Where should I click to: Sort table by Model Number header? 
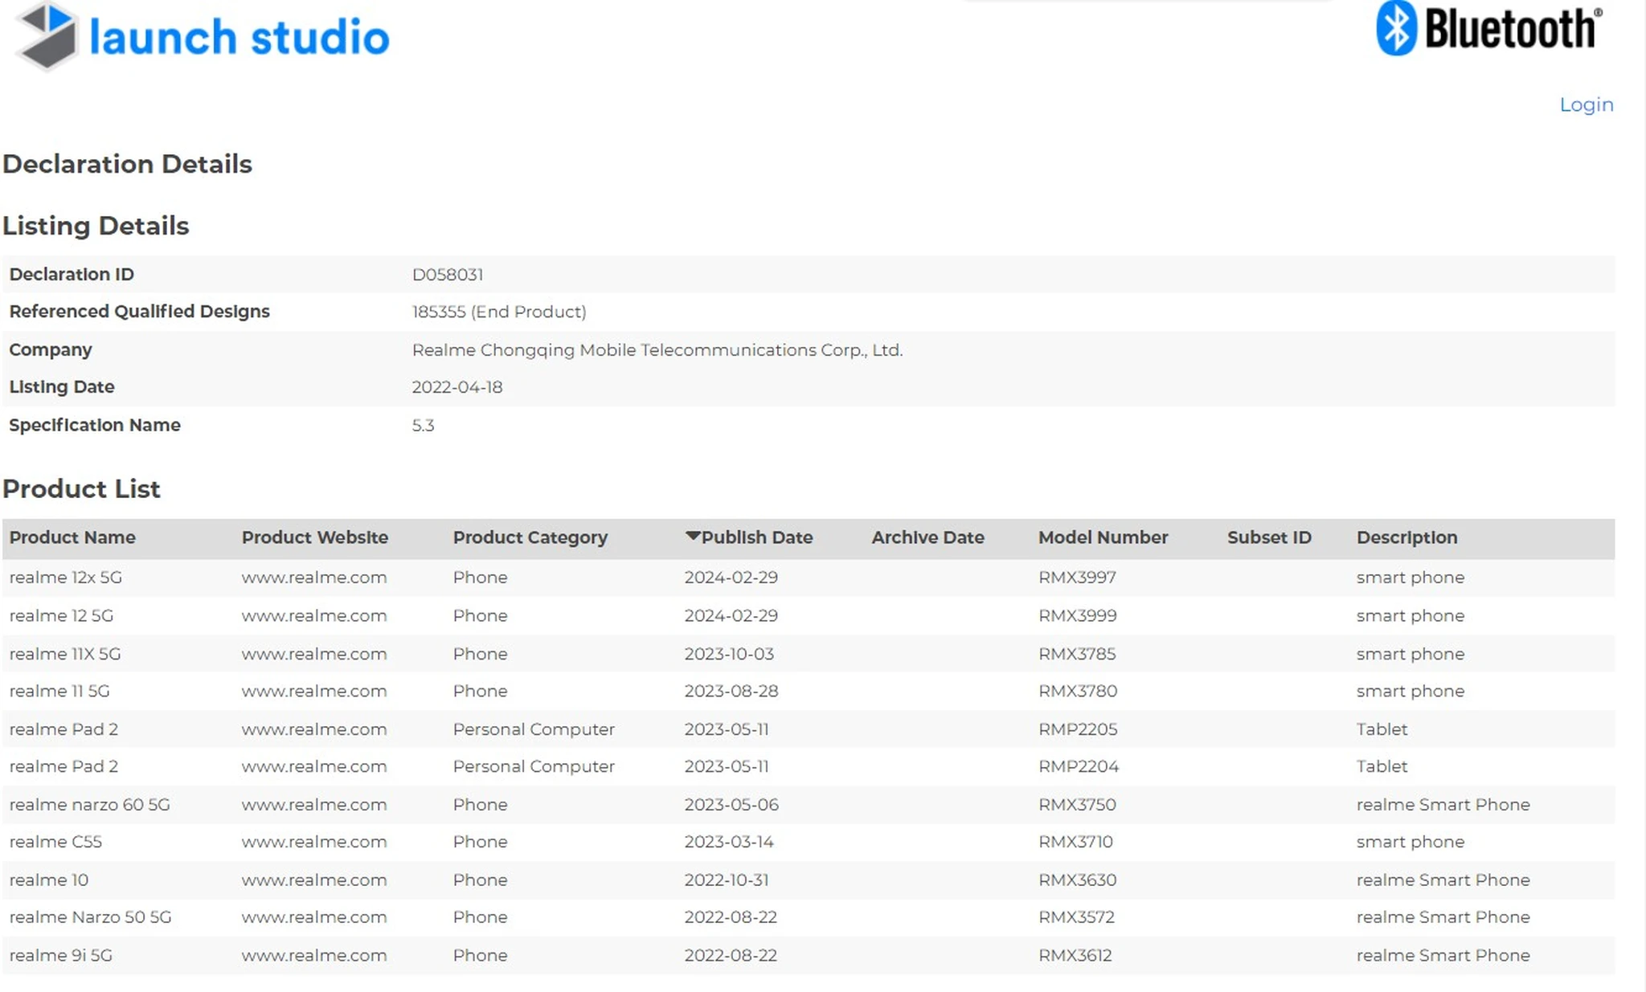tap(1103, 537)
